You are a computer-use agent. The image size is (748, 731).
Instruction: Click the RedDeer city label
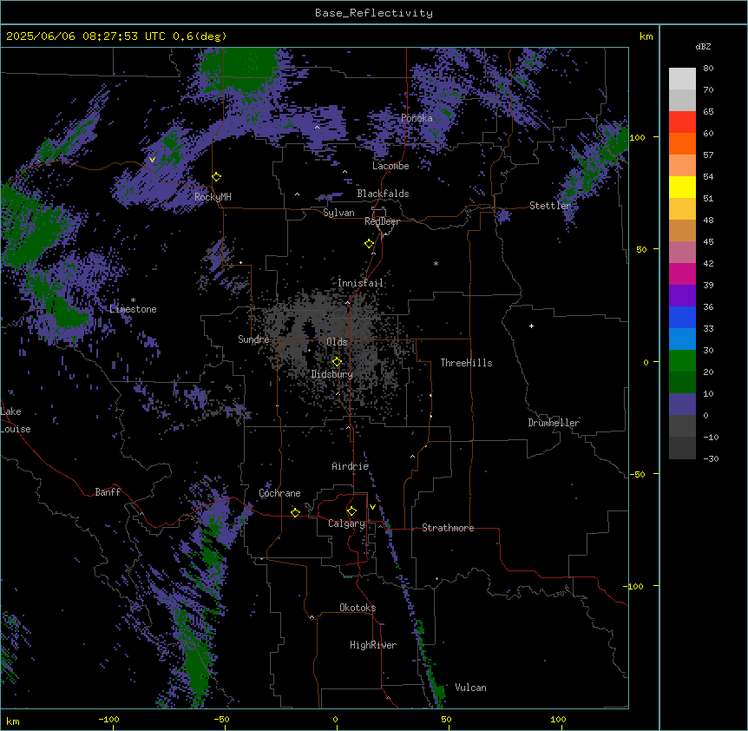tap(382, 221)
